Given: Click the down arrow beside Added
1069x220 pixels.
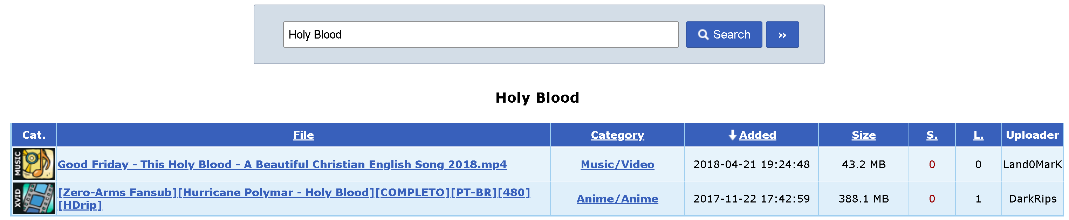Looking at the screenshot, I should (732, 135).
